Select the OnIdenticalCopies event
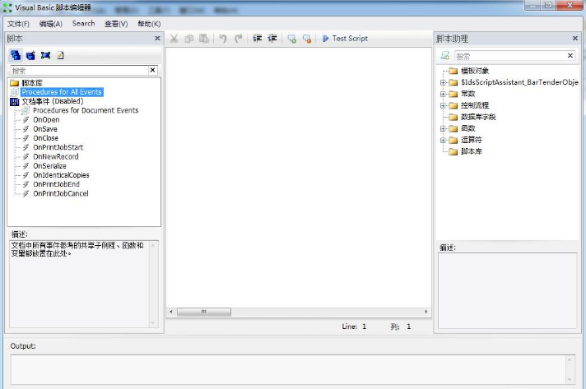The width and height of the screenshot is (586, 389). pyautogui.click(x=61, y=175)
